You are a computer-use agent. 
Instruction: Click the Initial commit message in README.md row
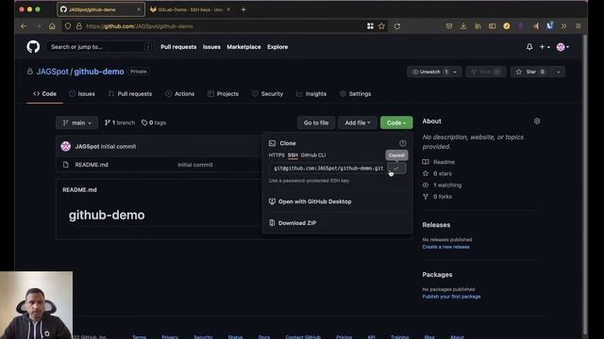[195, 165]
